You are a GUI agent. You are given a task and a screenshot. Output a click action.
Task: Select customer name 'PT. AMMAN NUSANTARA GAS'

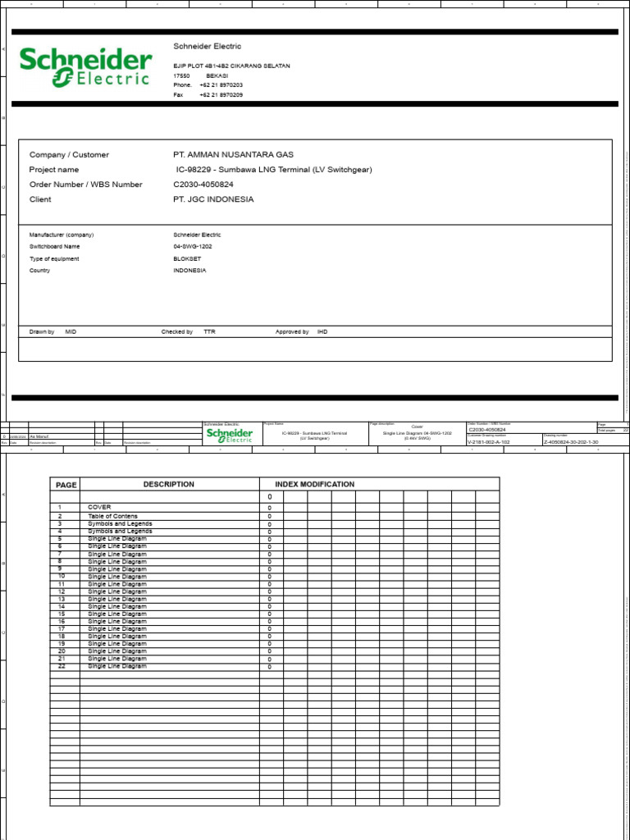tap(233, 155)
